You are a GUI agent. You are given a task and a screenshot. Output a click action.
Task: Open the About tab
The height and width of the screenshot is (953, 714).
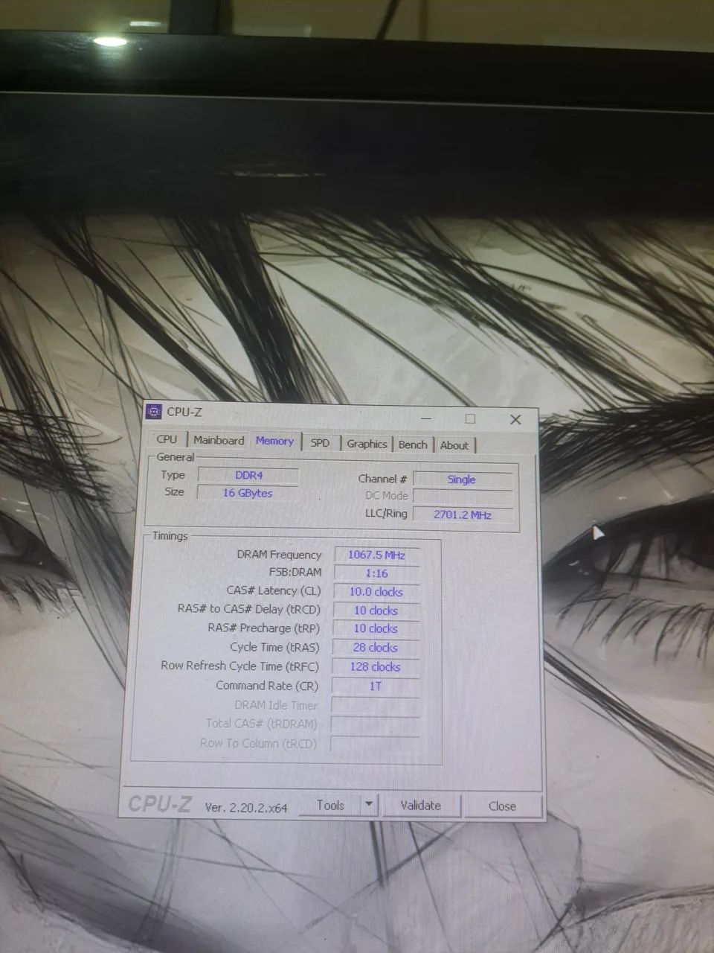coord(454,445)
